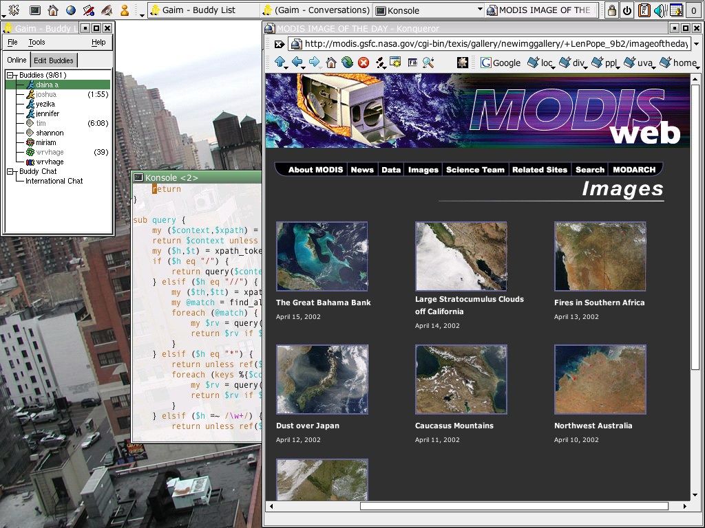Click the power logout icon
The width and height of the screenshot is (705, 528).
coord(627,10)
